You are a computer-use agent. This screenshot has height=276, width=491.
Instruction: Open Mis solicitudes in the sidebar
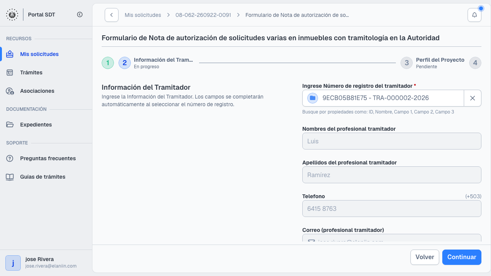46,54
